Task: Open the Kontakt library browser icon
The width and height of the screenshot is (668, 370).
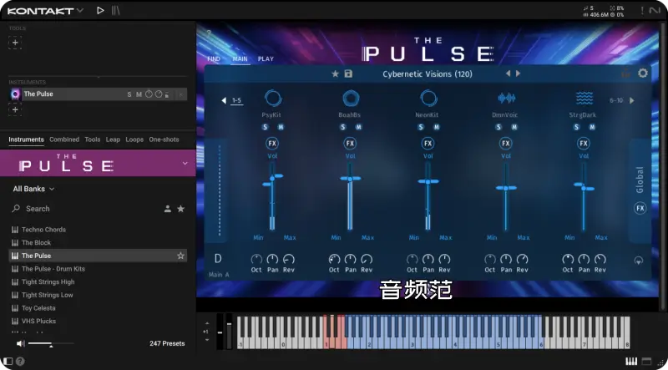Action: [x=117, y=10]
